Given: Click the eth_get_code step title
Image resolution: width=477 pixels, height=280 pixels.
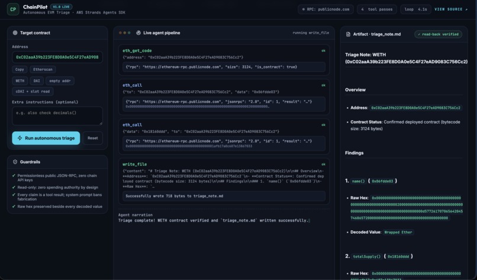Looking at the screenshot, I should tap(137, 51).
